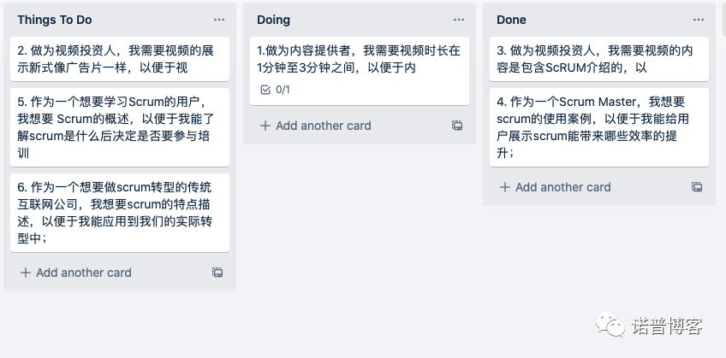The width and height of the screenshot is (726, 358).
Task: Click the card template icon in Doing list
Action: 457,126
